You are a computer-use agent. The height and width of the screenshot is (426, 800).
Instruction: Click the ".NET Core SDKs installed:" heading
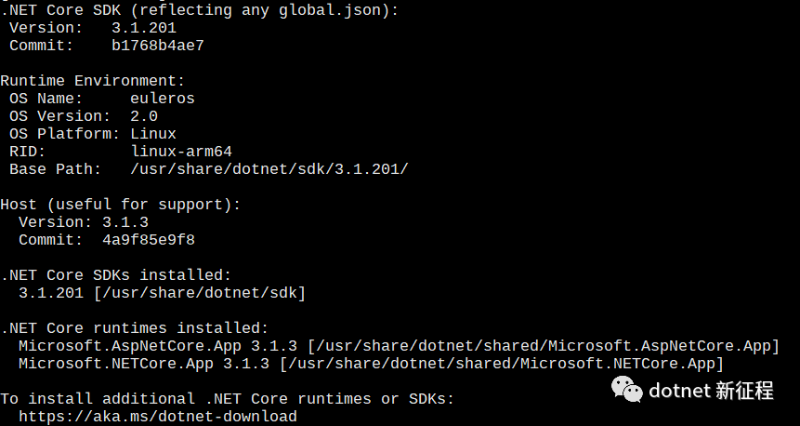click(115, 275)
